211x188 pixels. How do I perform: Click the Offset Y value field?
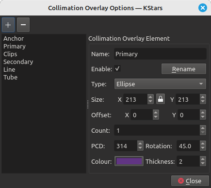189,115
